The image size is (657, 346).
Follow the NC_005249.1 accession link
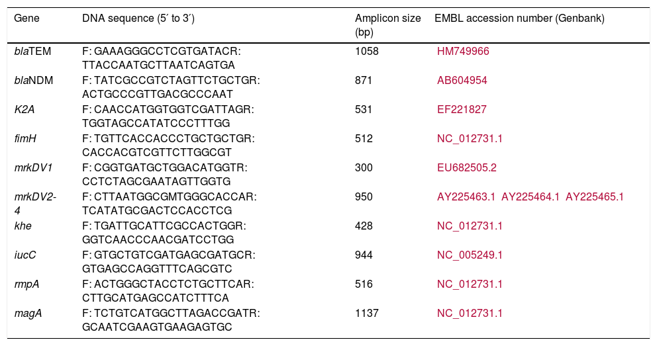(x=470, y=255)
